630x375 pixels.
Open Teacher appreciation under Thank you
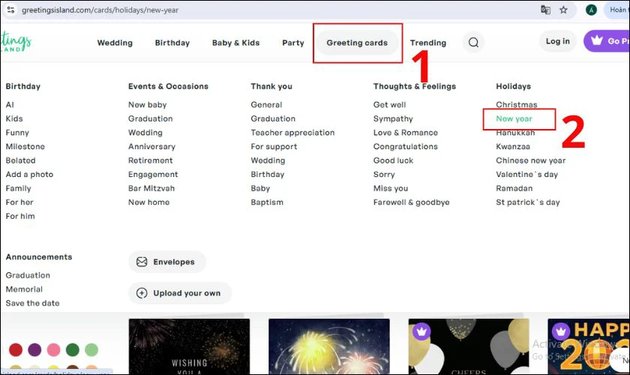click(x=292, y=133)
